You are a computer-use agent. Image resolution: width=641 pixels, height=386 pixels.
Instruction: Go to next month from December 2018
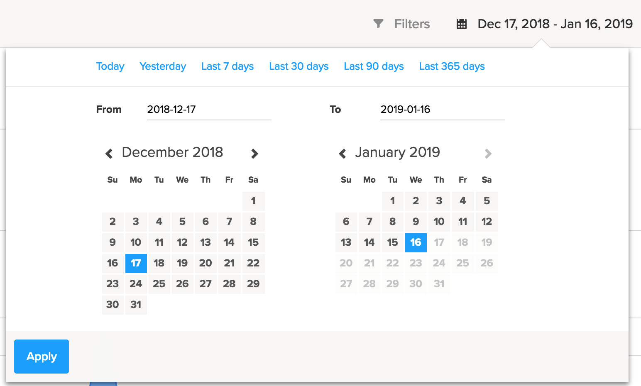254,154
